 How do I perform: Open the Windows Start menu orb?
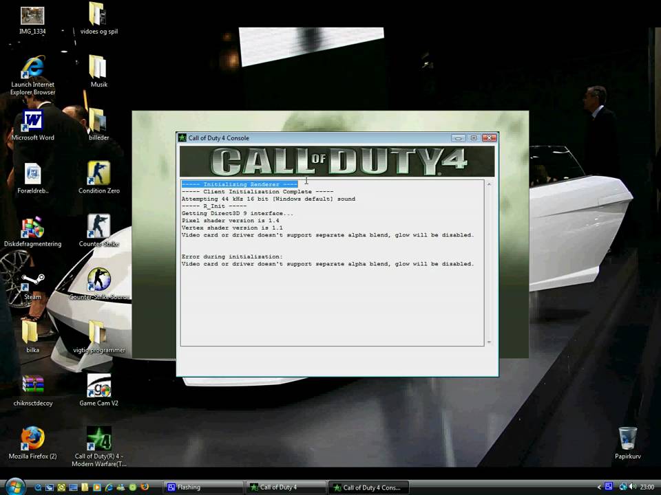(x=15, y=487)
